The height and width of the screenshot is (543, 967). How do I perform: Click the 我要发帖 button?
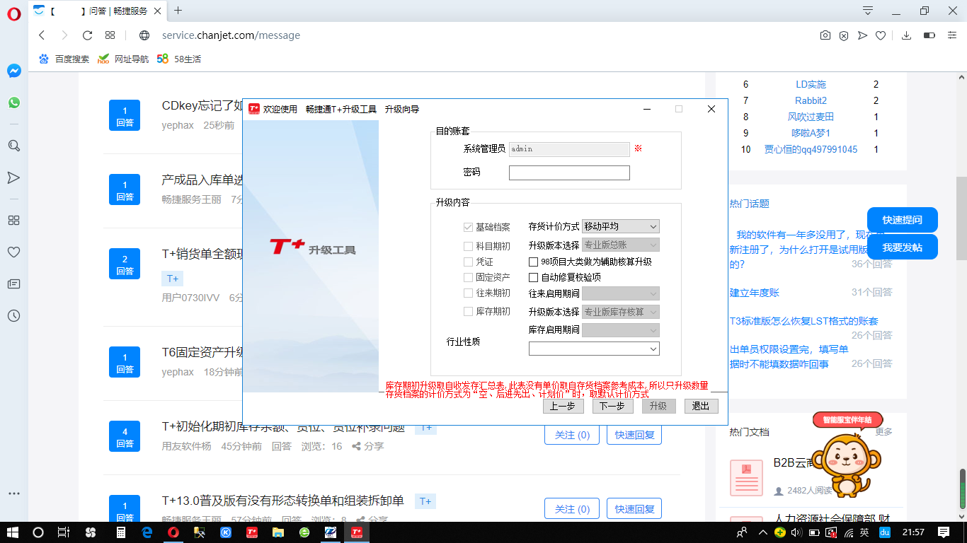pyautogui.click(x=903, y=247)
